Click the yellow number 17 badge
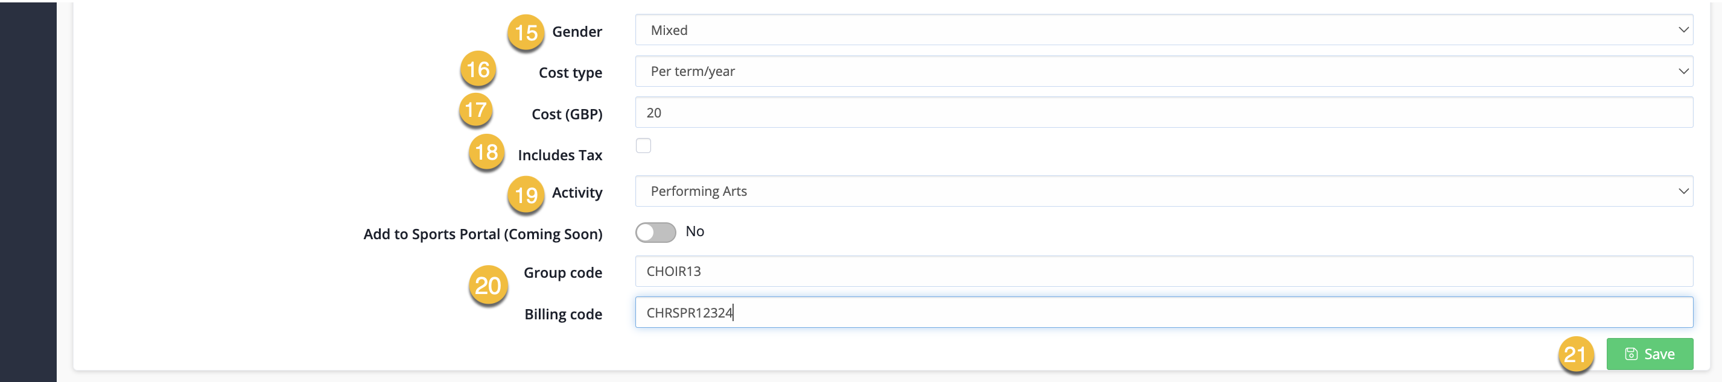Viewport: 1722px width, 382px height. (x=475, y=110)
